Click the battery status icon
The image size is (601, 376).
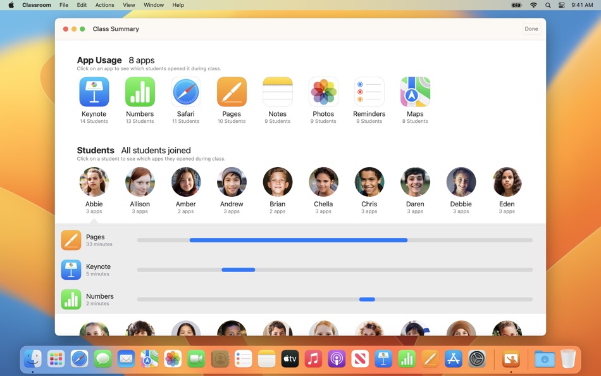[516, 5]
